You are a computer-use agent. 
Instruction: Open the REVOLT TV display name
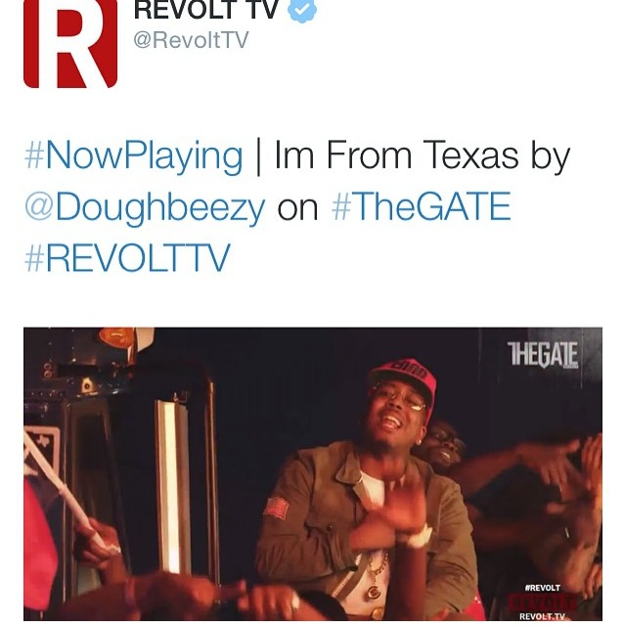[205, 10]
